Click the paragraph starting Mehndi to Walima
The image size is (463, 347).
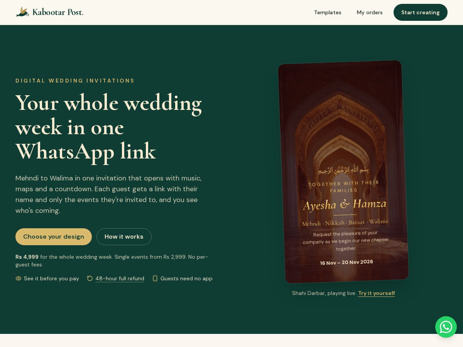(x=108, y=194)
